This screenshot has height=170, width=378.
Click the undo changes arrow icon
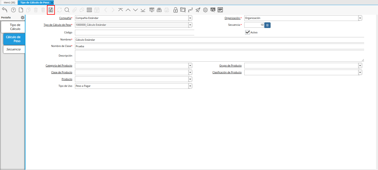5,10
